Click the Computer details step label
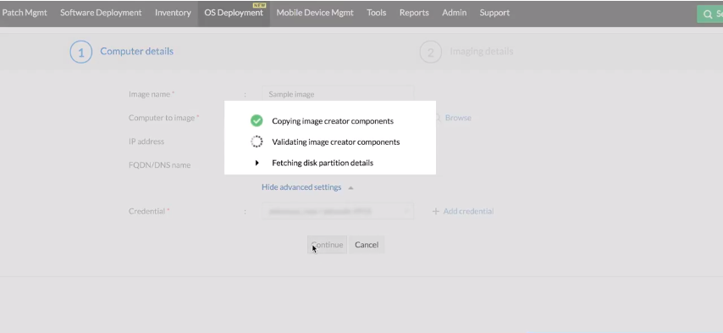723x333 pixels. (137, 51)
